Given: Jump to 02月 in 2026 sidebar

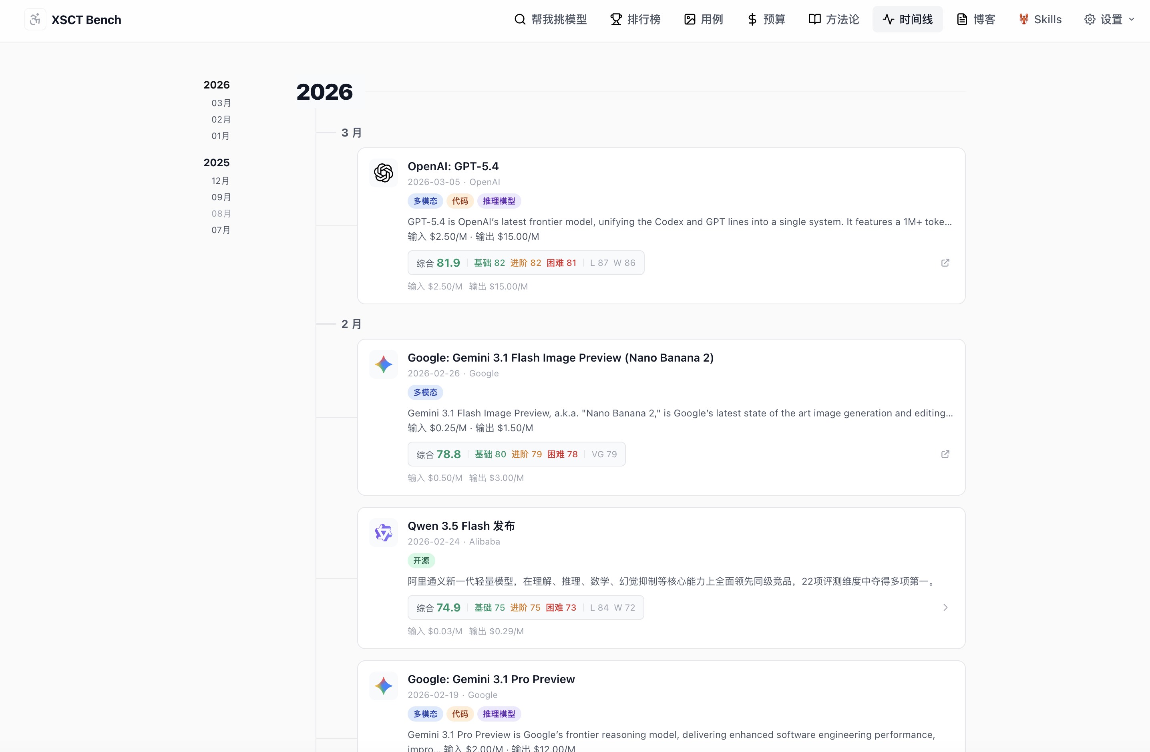Looking at the screenshot, I should point(221,119).
